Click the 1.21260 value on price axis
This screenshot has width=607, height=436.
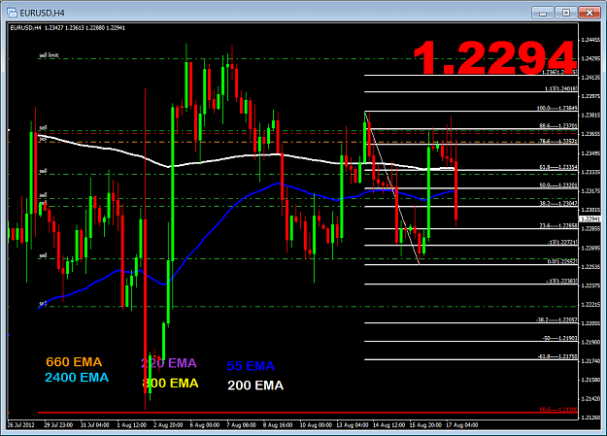tap(590, 418)
